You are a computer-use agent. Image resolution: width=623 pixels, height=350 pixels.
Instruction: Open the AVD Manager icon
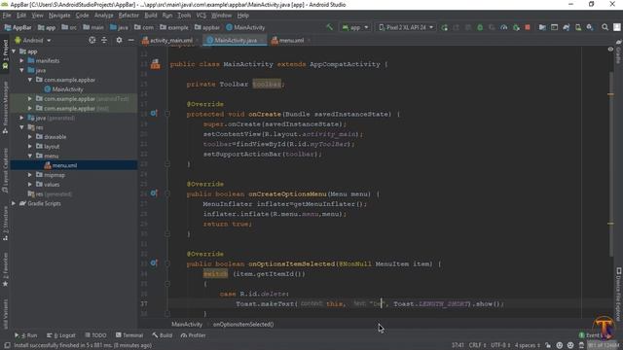tap(578, 27)
